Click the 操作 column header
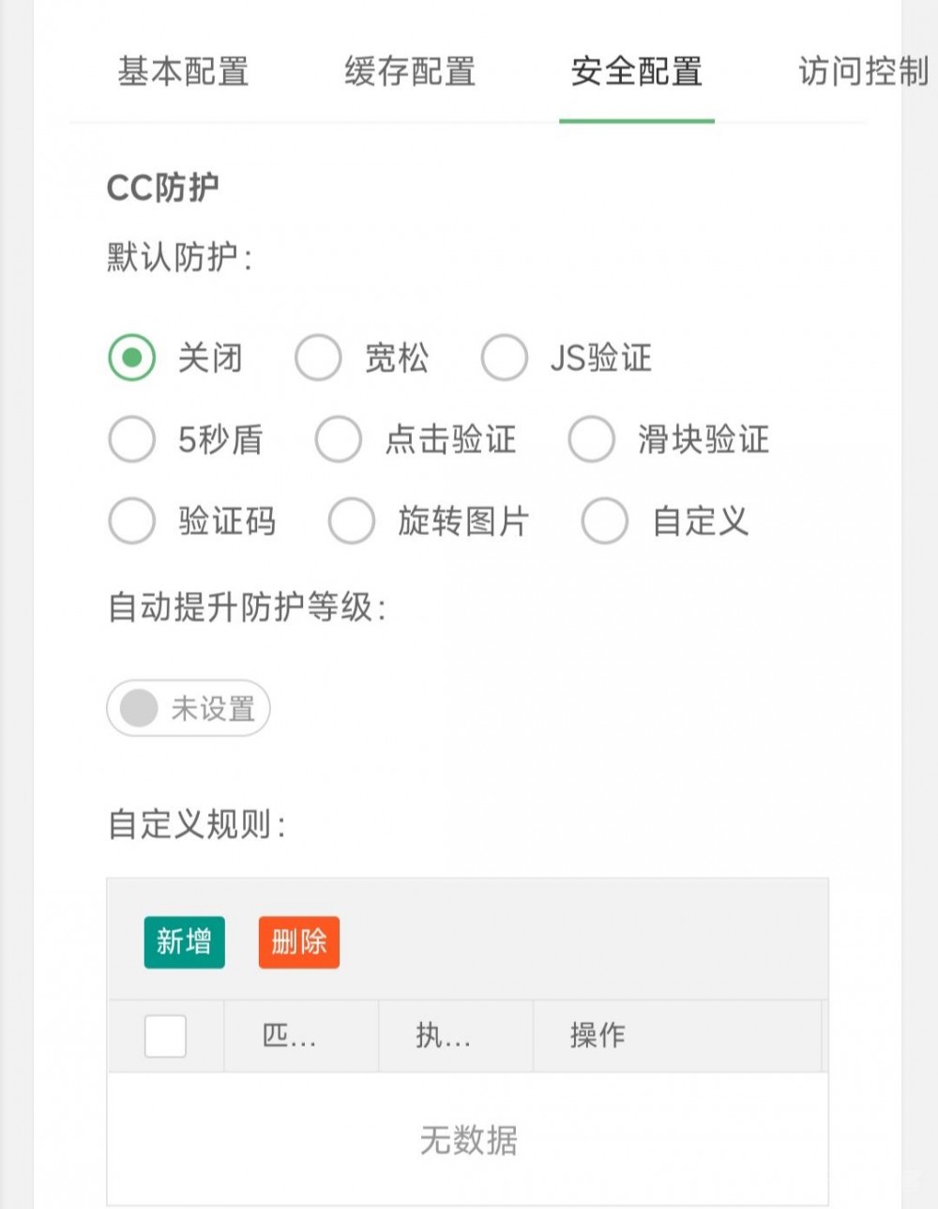938x1209 pixels. [598, 1035]
